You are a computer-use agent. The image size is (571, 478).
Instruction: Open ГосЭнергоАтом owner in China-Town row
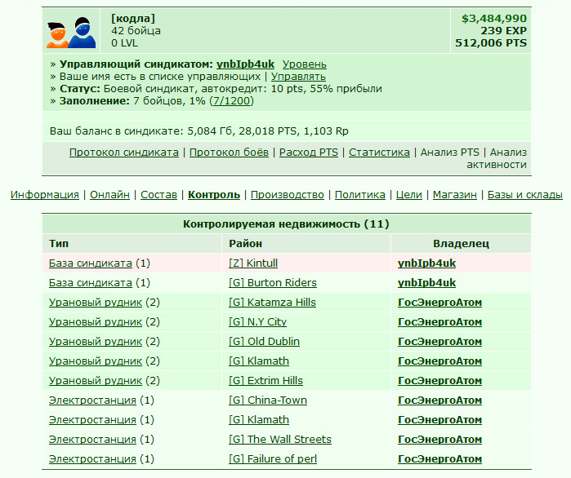point(440,401)
